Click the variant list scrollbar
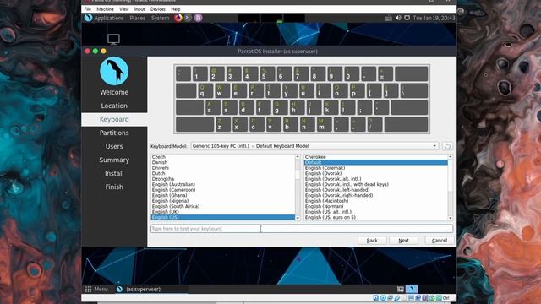The image size is (541, 304). pyautogui.click(x=451, y=187)
